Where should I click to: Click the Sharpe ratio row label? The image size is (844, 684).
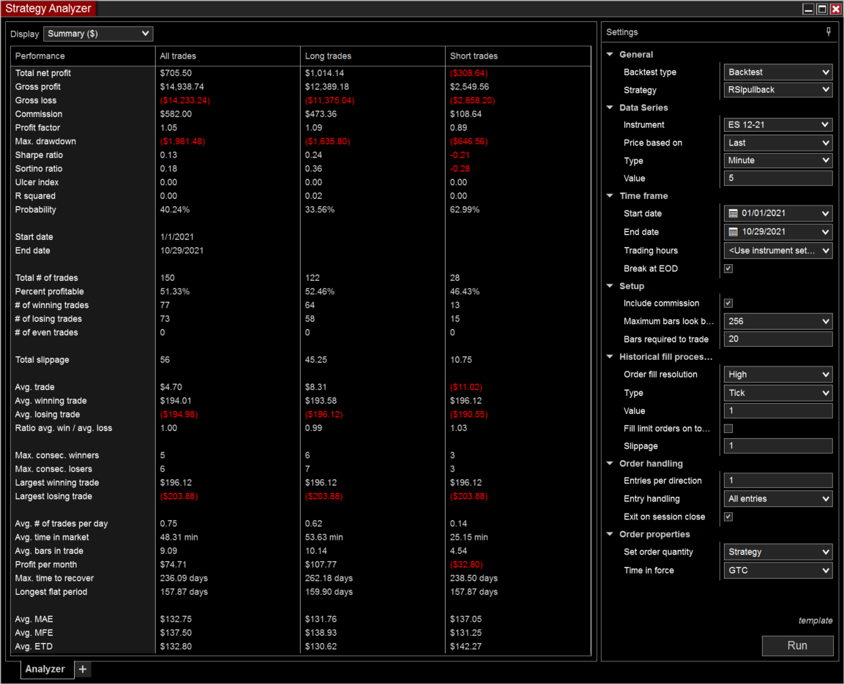[x=39, y=155]
